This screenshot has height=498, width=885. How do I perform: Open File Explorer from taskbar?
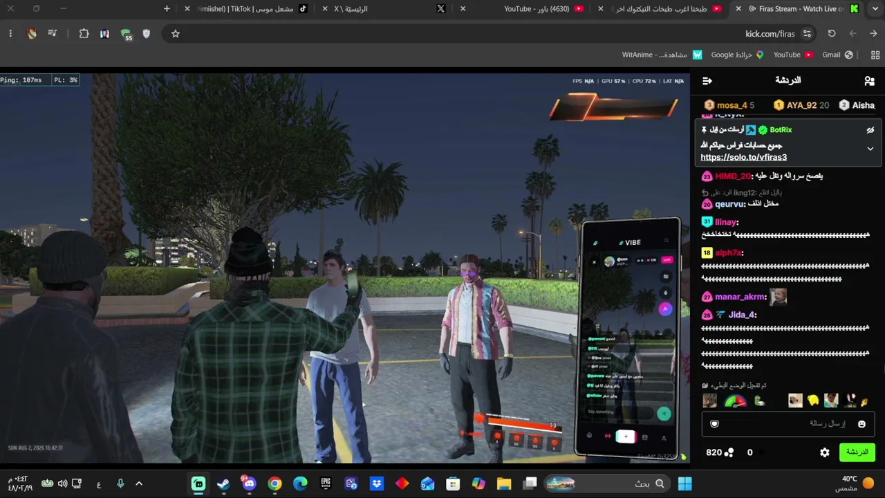coord(503,483)
